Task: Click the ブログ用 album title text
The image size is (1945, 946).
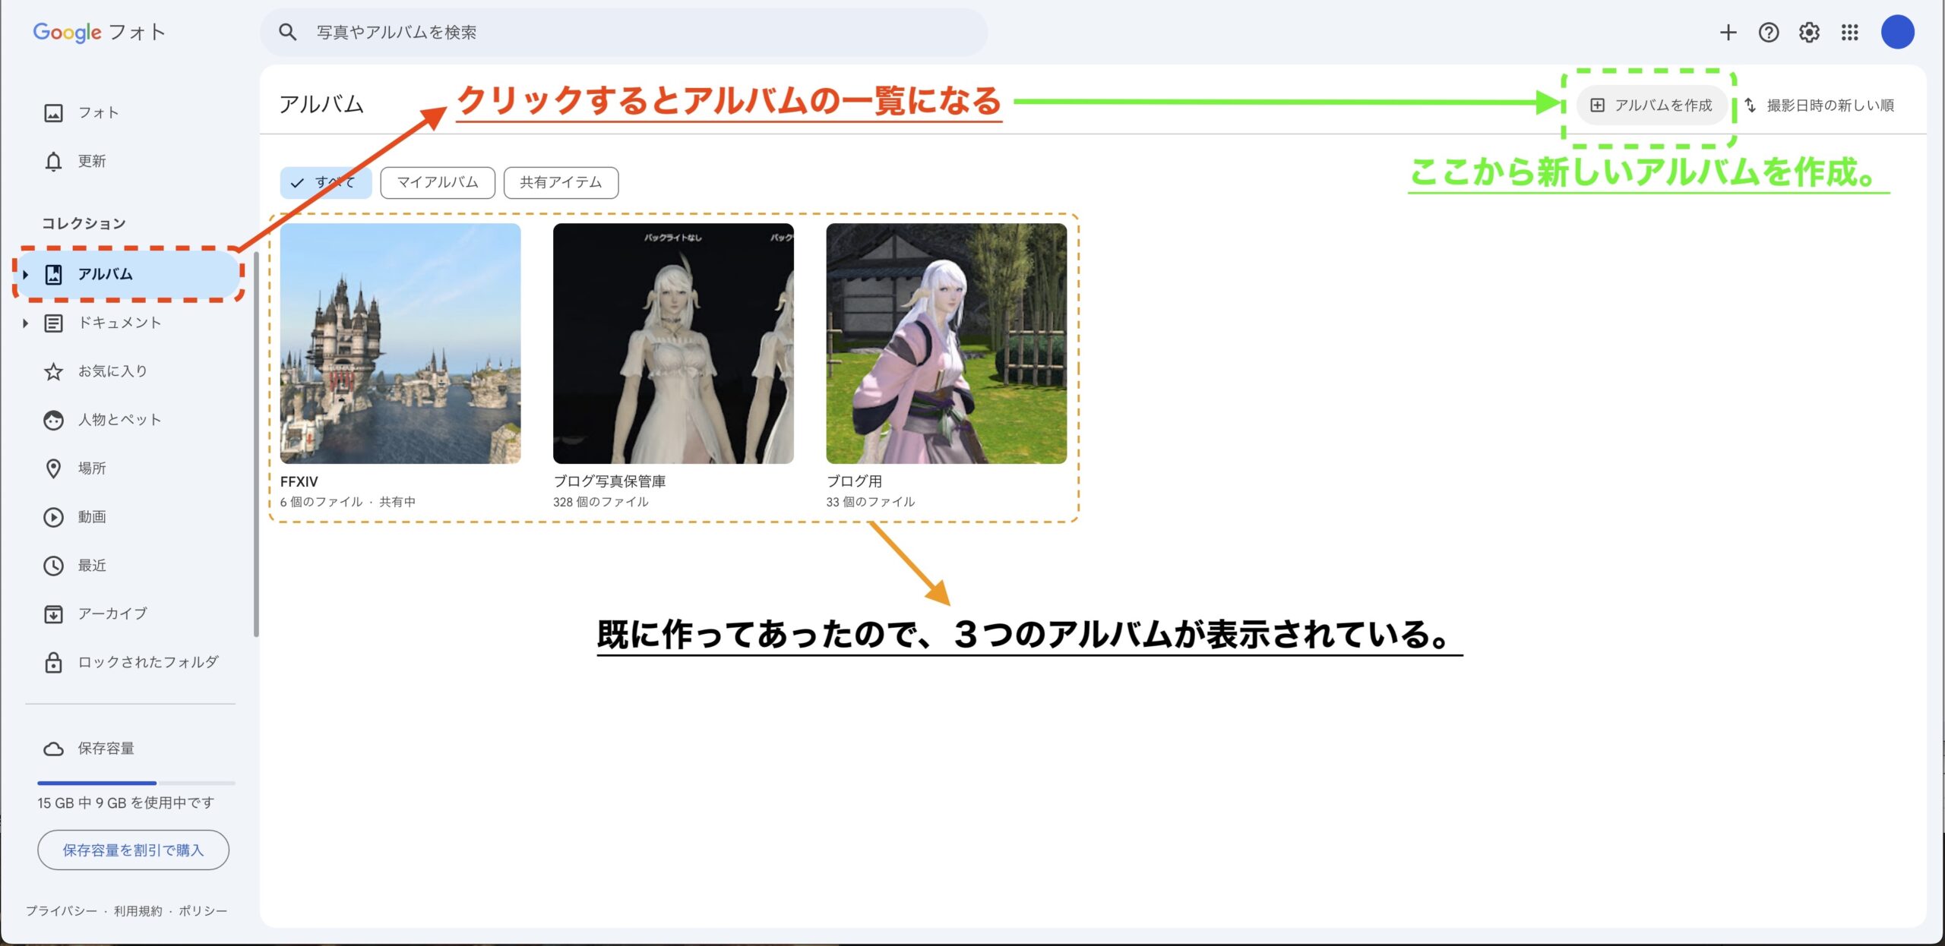Action: click(x=855, y=481)
